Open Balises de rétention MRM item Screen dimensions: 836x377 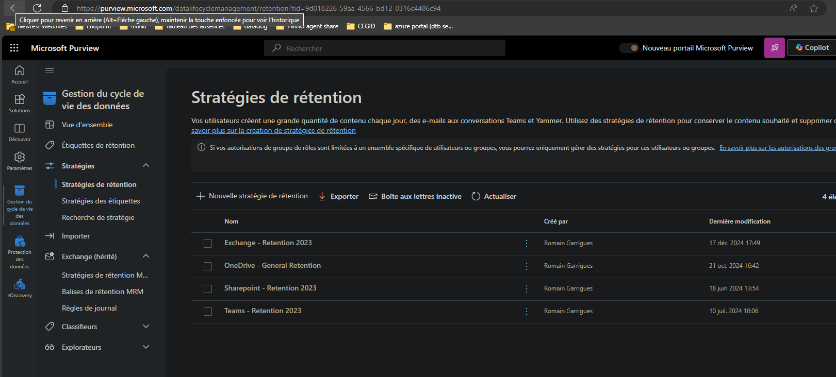(103, 292)
